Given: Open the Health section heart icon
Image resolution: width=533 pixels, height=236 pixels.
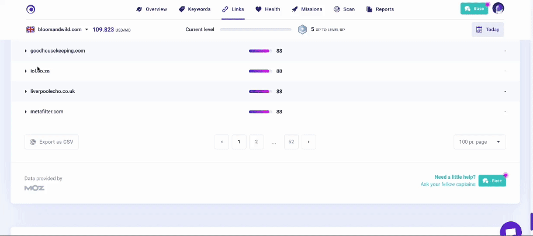Looking at the screenshot, I should click(258, 9).
